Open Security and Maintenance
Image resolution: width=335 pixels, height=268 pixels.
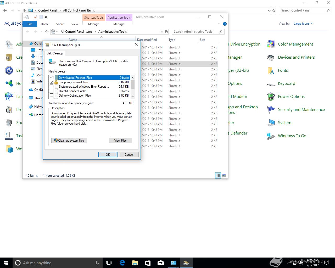point(296,110)
